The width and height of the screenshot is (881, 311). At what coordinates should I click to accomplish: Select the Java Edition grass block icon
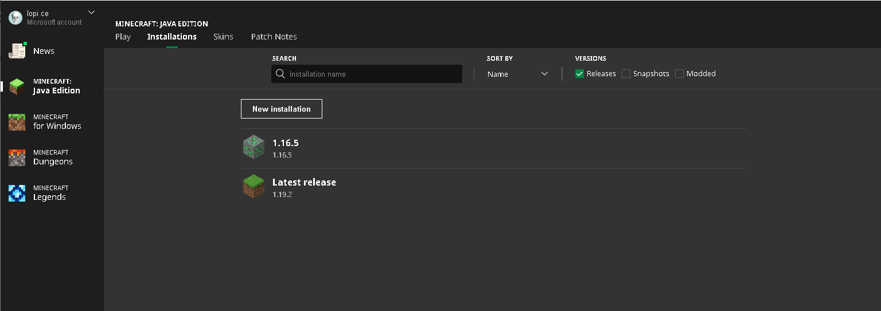click(x=17, y=86)
